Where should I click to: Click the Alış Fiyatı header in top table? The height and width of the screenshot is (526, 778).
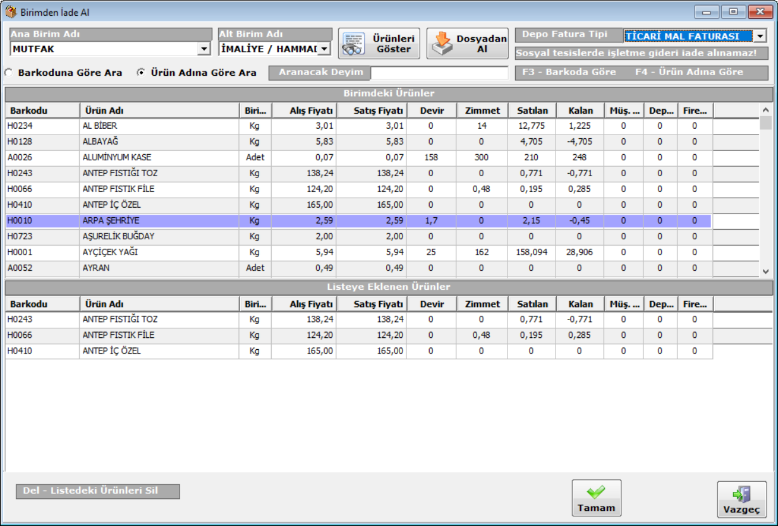tap(303, 111)
